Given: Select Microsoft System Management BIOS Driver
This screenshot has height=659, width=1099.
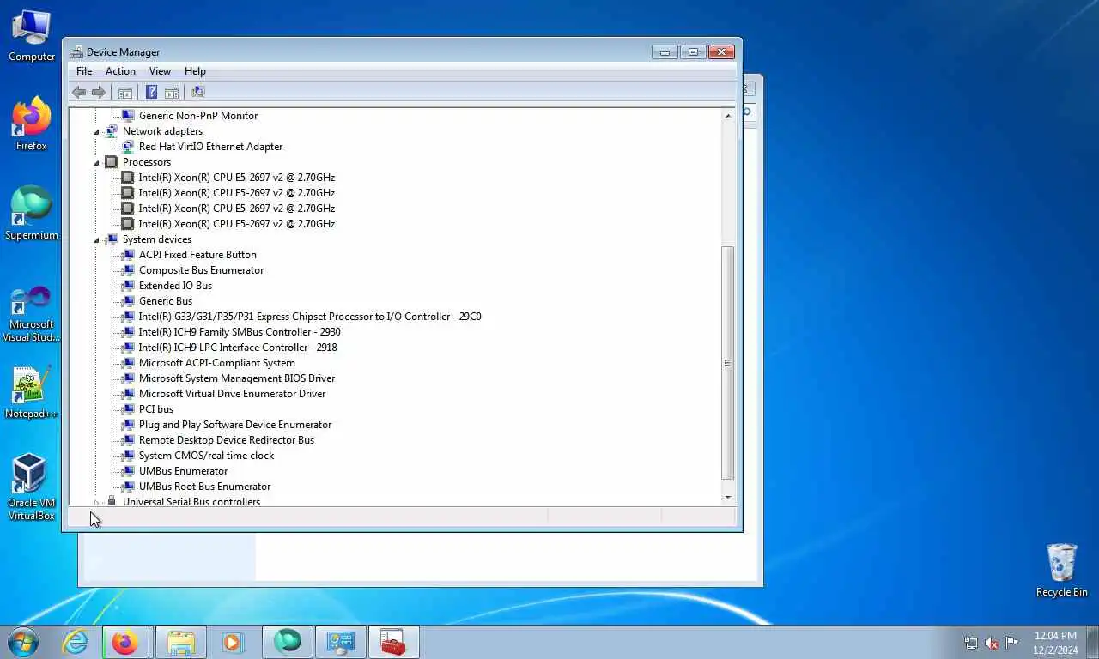Looking at the screenshot, I should (x=237, y=378).
